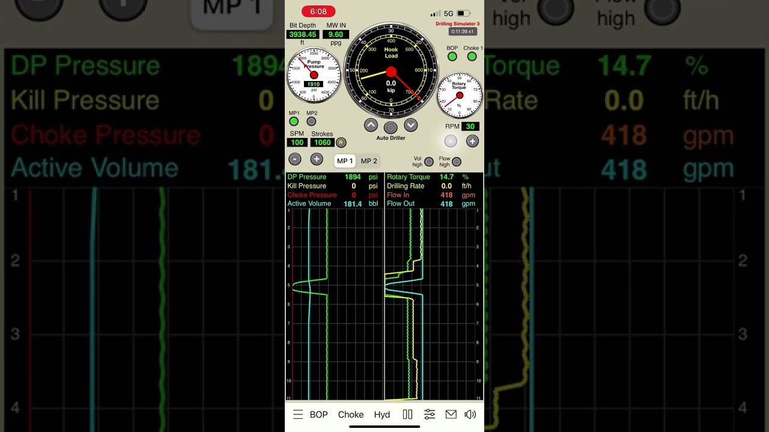This screenshot has width=769, height=432.
Task: Tap the red 6:08 recording time pill
Action: click(x=318, y=12)
